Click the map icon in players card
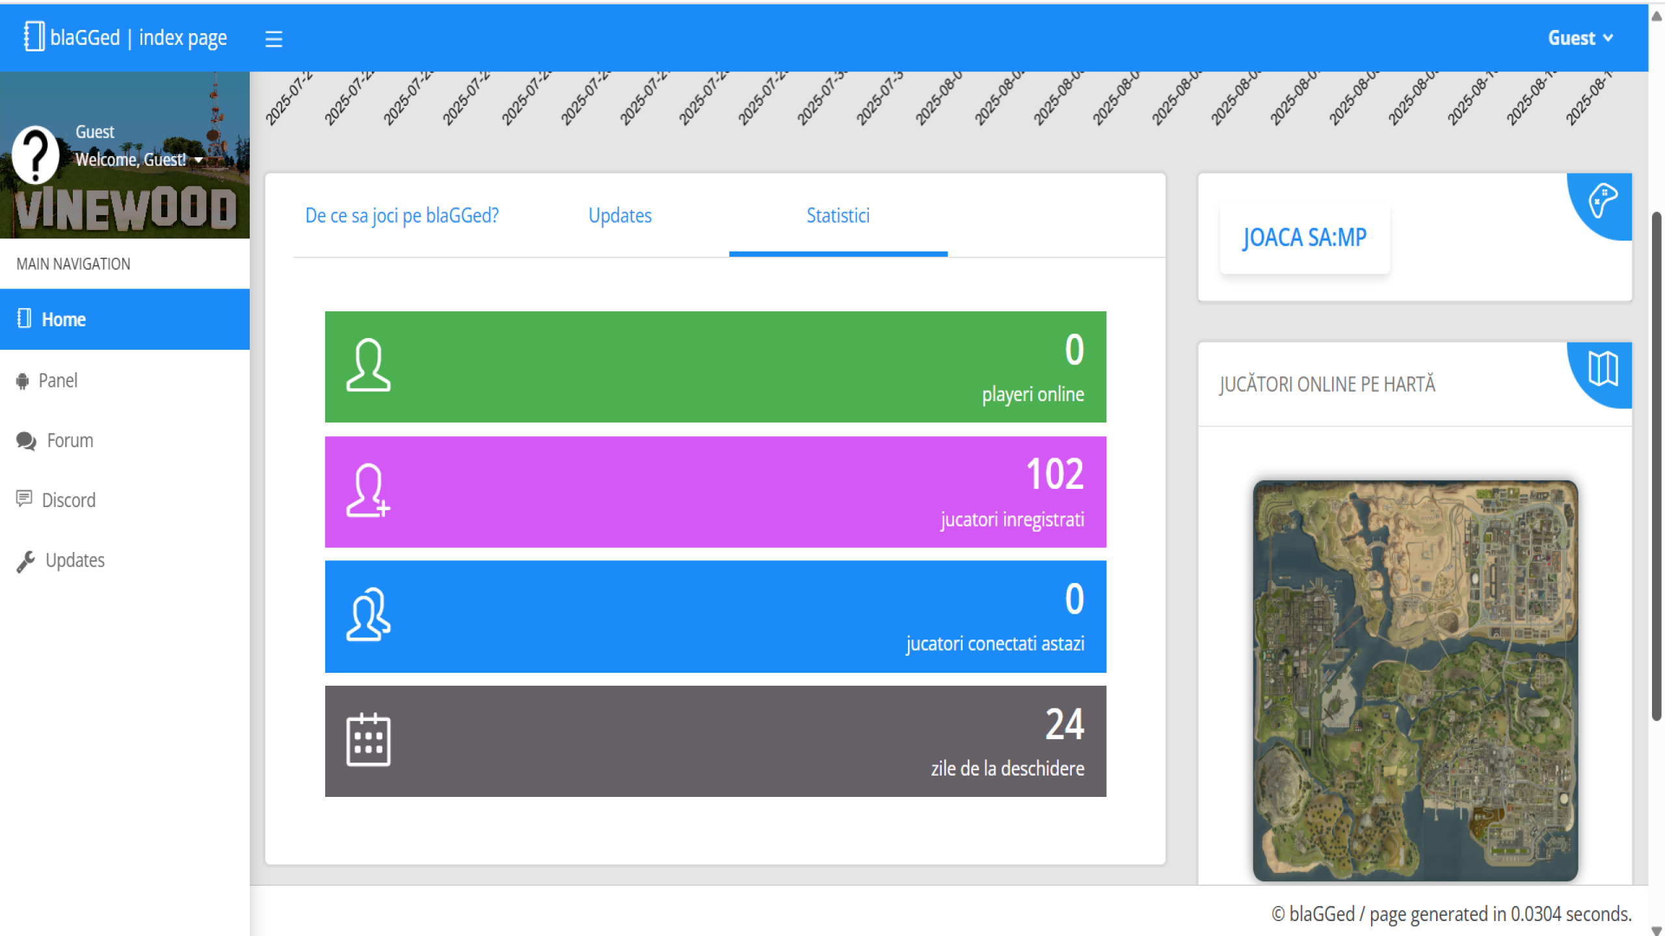This screenshot has height=936, width=1665. click(x=1603, y=369)
